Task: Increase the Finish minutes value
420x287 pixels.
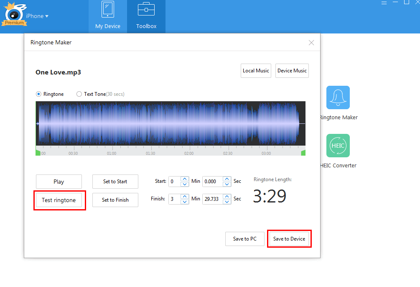Action: 185,196
